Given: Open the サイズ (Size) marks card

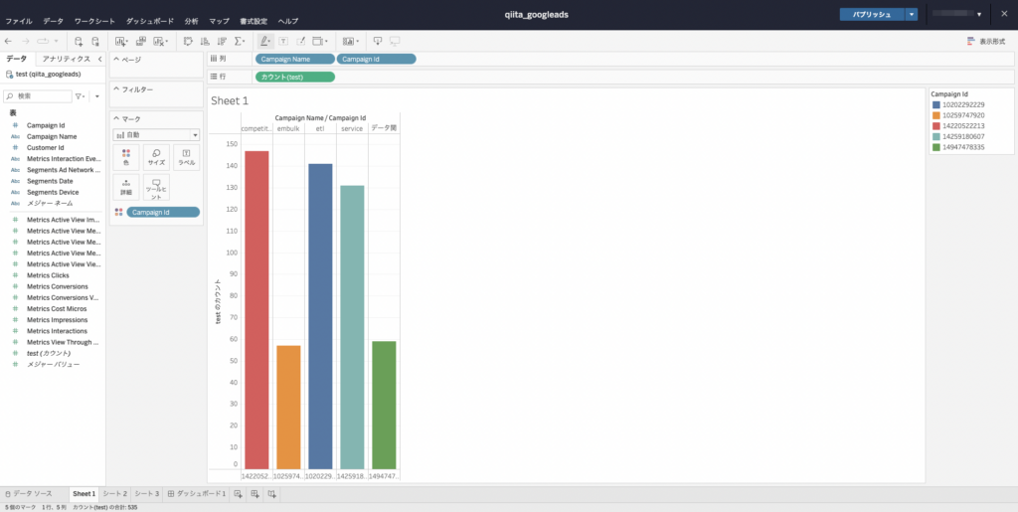Looking at the screenshot, I should click(156, 157).
